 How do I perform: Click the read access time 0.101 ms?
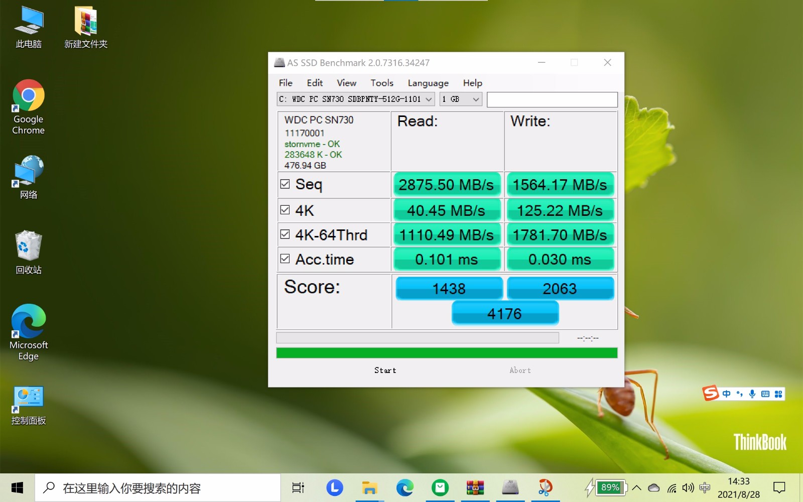[x=447, y=260]
